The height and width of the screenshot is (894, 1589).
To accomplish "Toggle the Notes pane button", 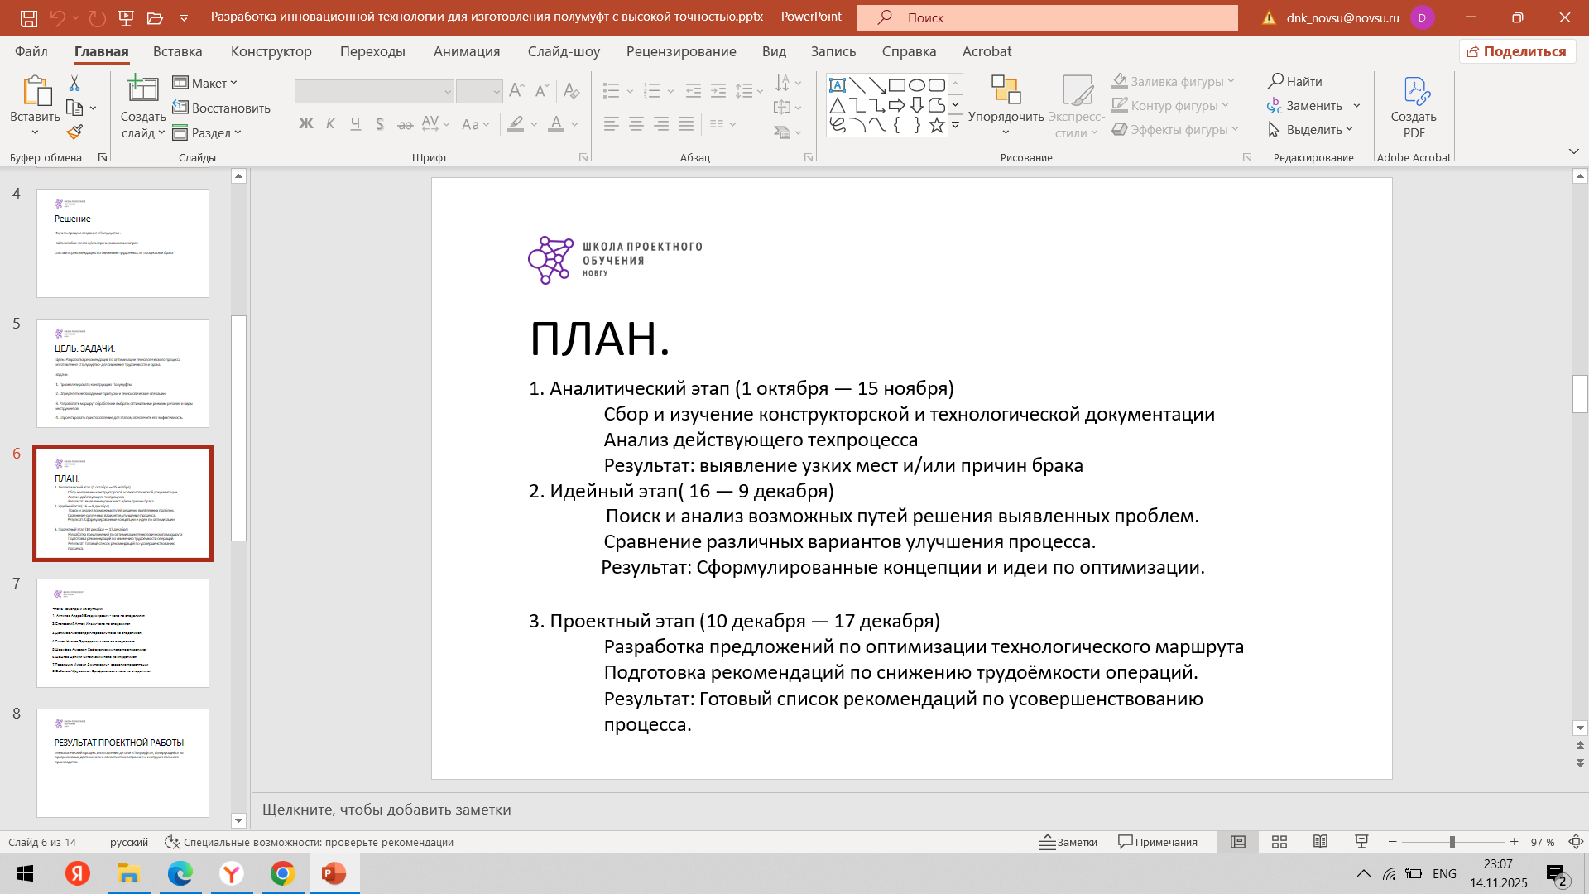I will click(x=1068, y=842).
